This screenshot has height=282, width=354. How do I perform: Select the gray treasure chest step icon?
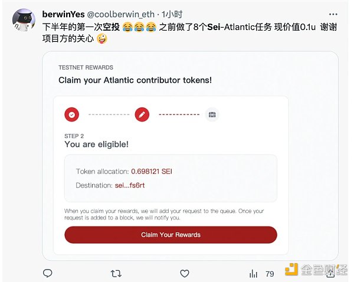pyautogui.click(x=212, y=114)
